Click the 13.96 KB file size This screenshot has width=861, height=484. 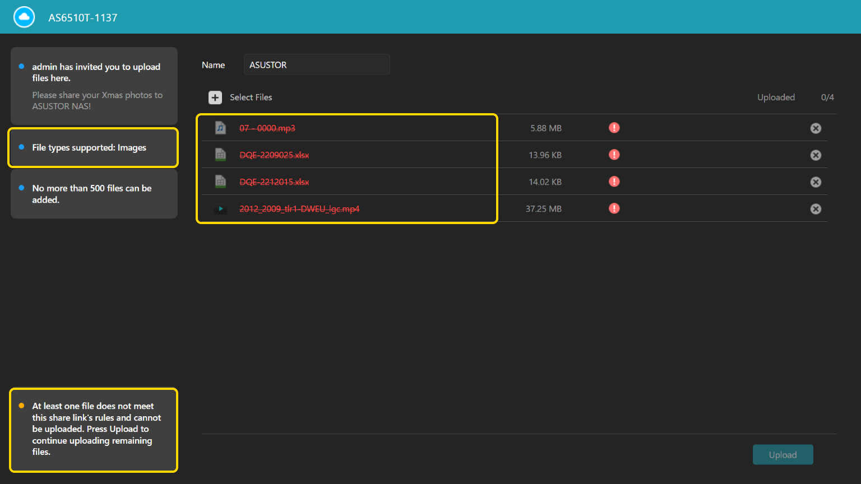click(x=545, y=155)
